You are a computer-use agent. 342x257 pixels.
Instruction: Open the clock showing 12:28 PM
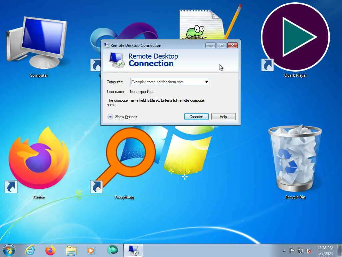point(325,250)
